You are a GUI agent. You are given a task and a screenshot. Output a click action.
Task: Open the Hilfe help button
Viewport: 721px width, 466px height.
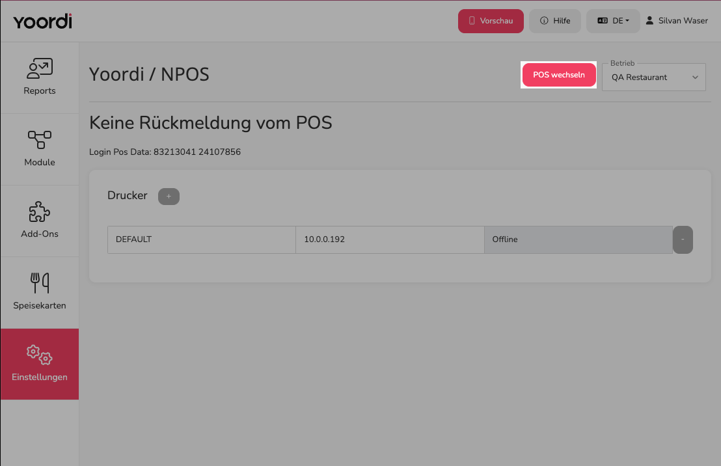(555, 21)
